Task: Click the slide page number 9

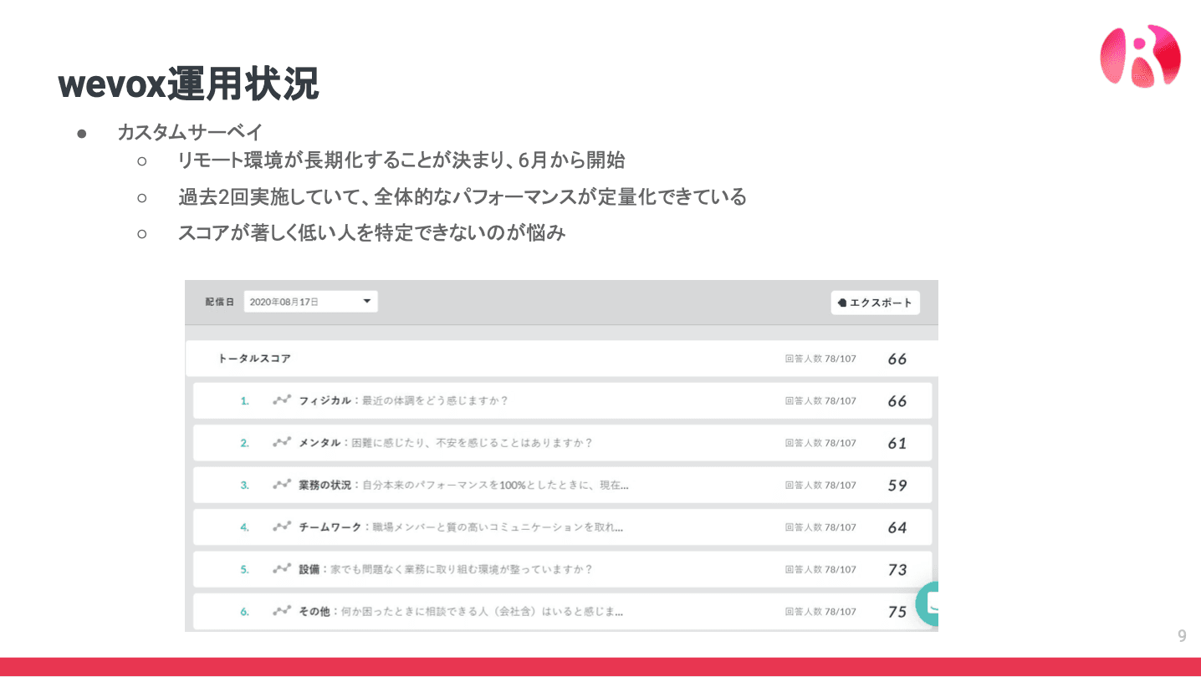Action: [1182, 636]
